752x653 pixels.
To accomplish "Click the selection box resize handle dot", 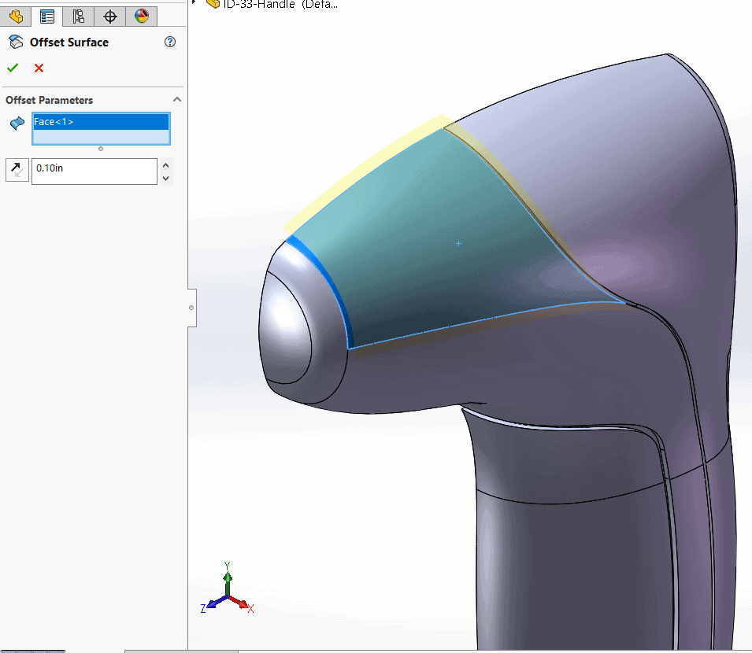I will 101,149.
